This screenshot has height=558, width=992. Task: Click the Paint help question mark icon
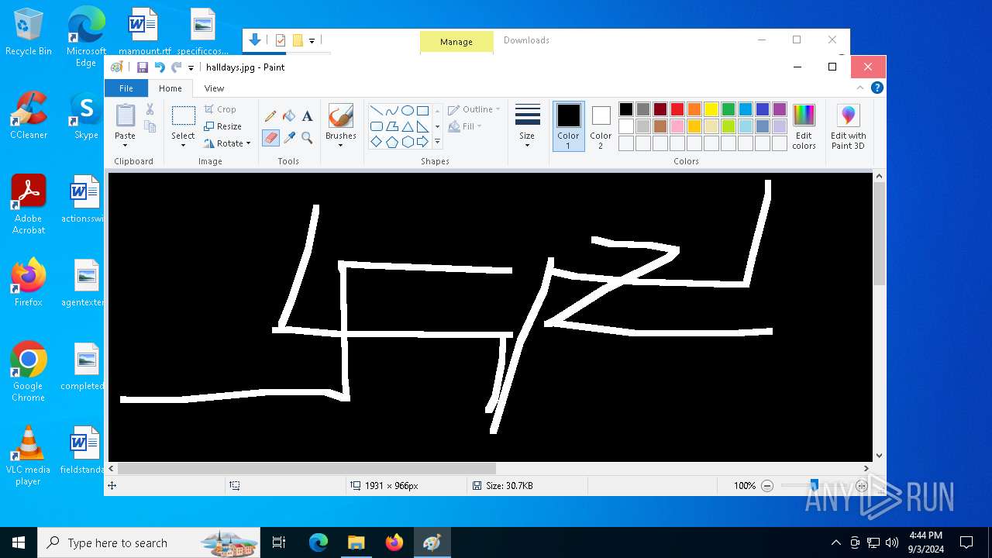coord(877,88)
